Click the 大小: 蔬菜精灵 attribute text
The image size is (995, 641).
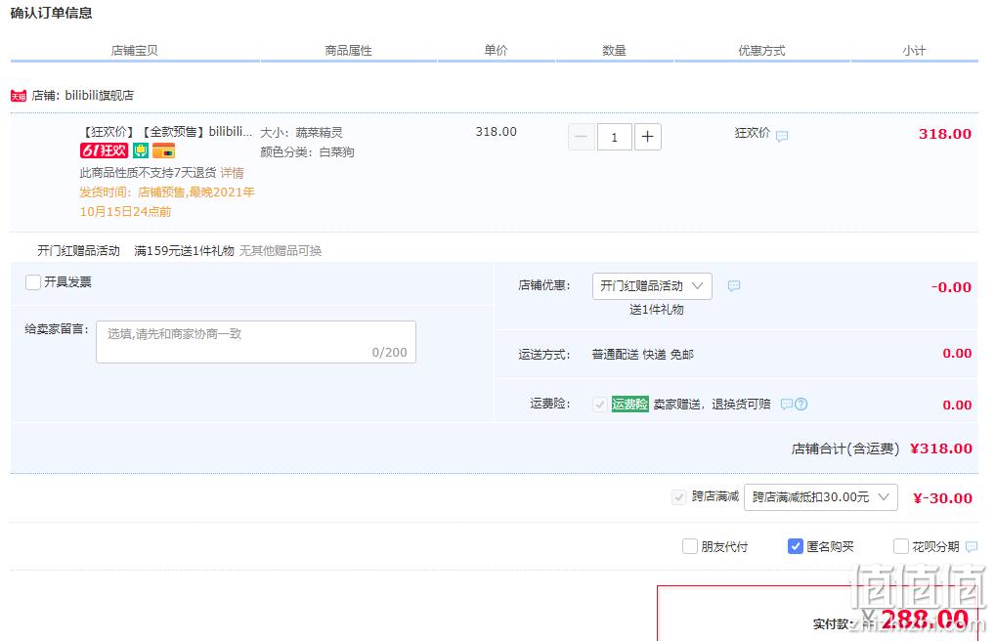(x=301, y=133)
